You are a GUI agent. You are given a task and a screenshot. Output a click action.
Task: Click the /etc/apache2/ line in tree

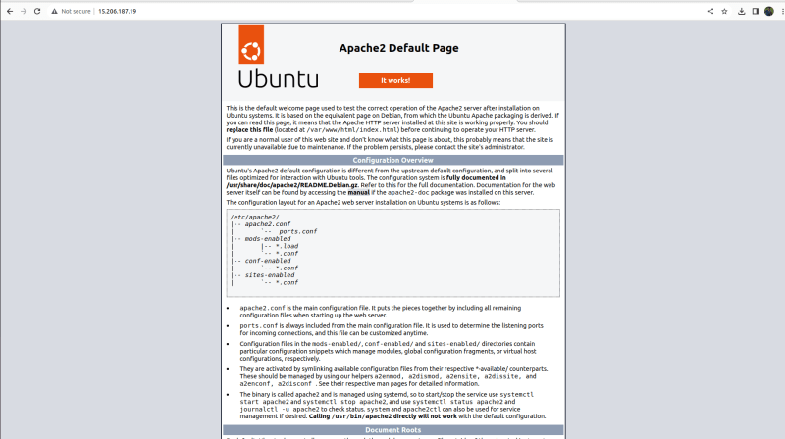254,217
